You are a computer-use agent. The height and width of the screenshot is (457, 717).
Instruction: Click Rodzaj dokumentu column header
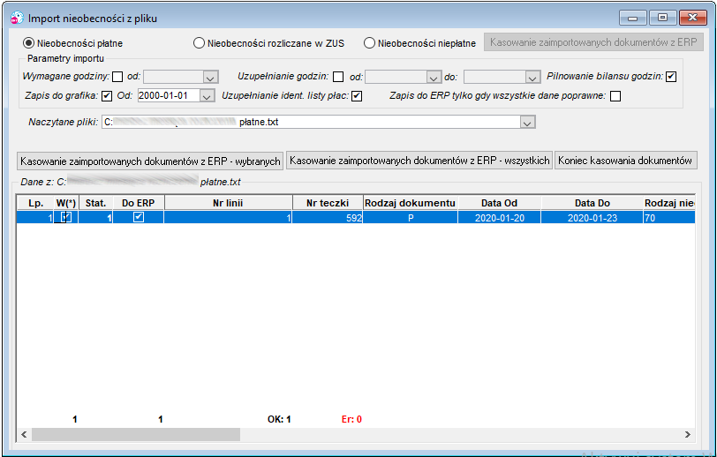(x=411, y=203)
